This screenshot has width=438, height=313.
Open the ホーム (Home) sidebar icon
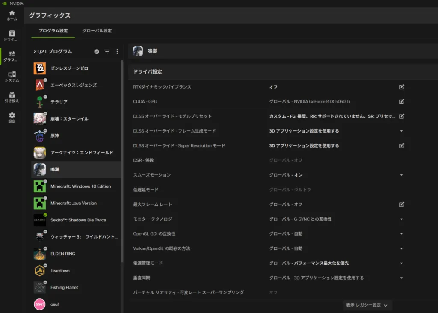(12, 15)
